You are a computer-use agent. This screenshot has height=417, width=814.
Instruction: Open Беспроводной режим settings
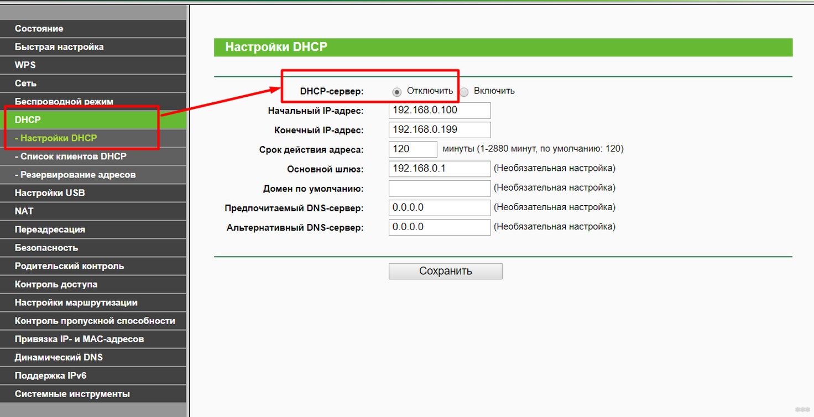click(x=93, y=102)
